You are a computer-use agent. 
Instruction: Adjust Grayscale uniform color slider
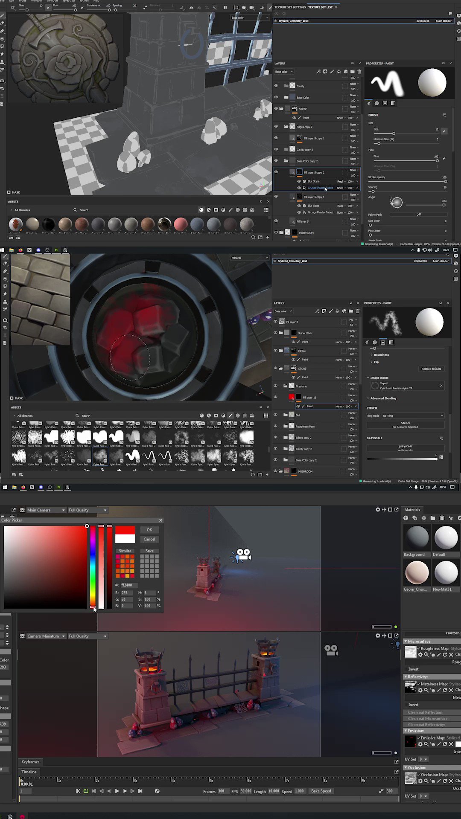pyautogui.click(x=402, y=459)
